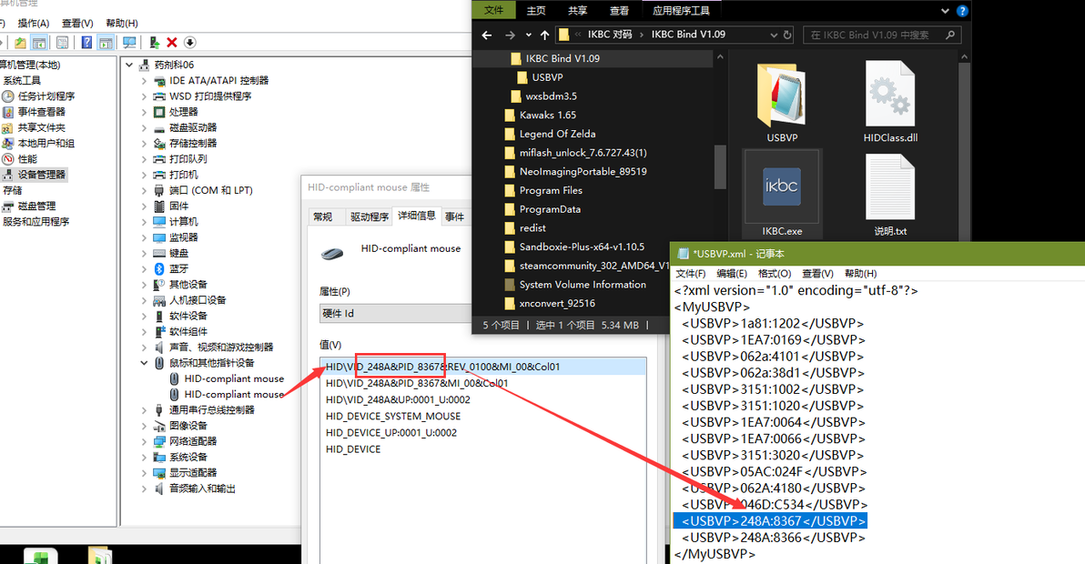The height and width of the screenshot is (564, 1085).
Task: Open the 应用程序工具 ribbon tab in Explorer
Action: pos(681,10)
